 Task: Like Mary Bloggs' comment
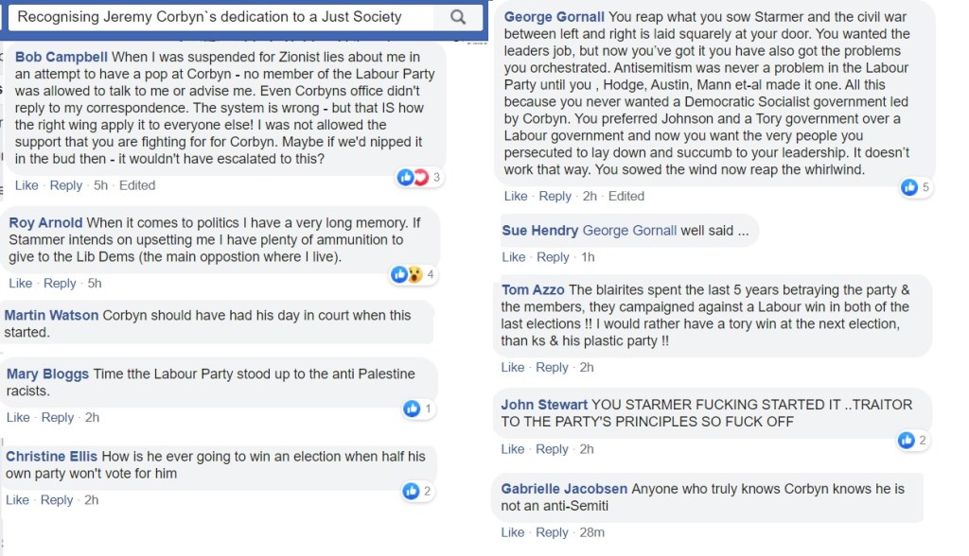point(19,417)
